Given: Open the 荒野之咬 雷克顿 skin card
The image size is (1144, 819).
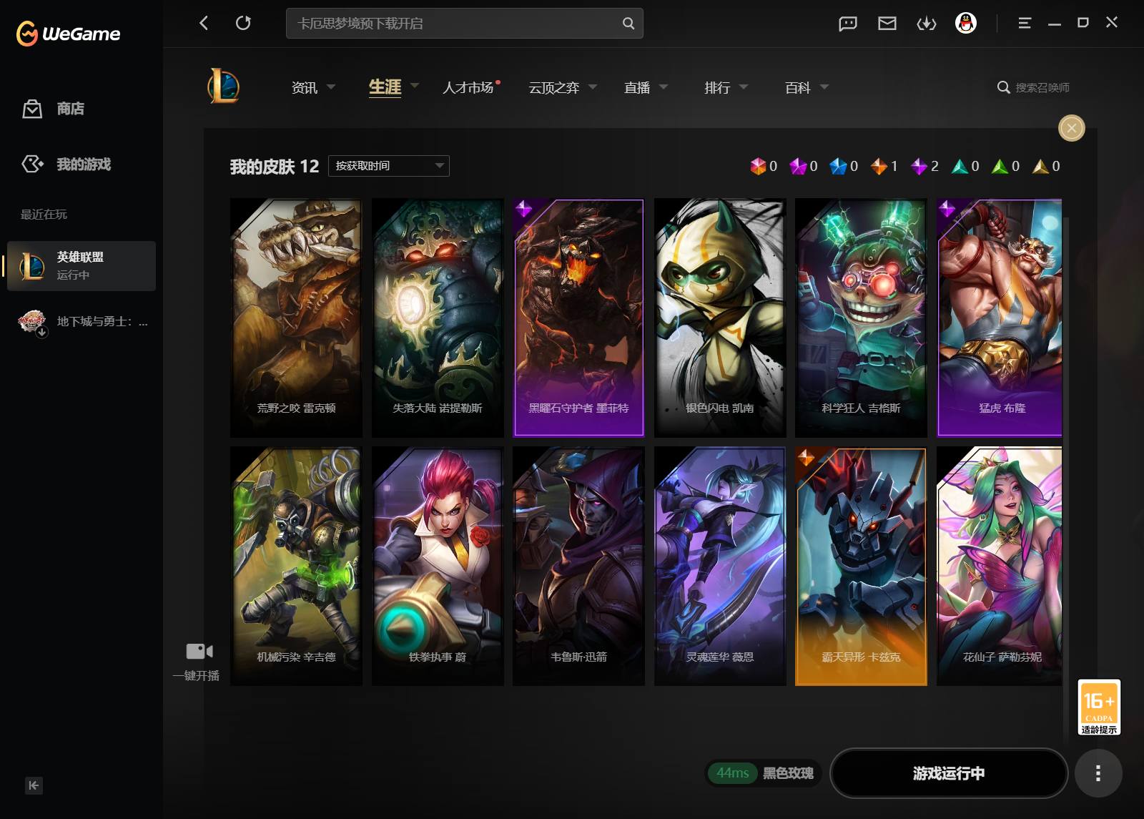Looking at the screenshot, I should point(296,318).
